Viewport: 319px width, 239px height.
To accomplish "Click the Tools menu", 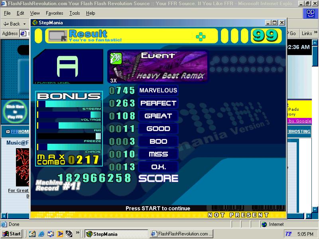I will point(75,13).
